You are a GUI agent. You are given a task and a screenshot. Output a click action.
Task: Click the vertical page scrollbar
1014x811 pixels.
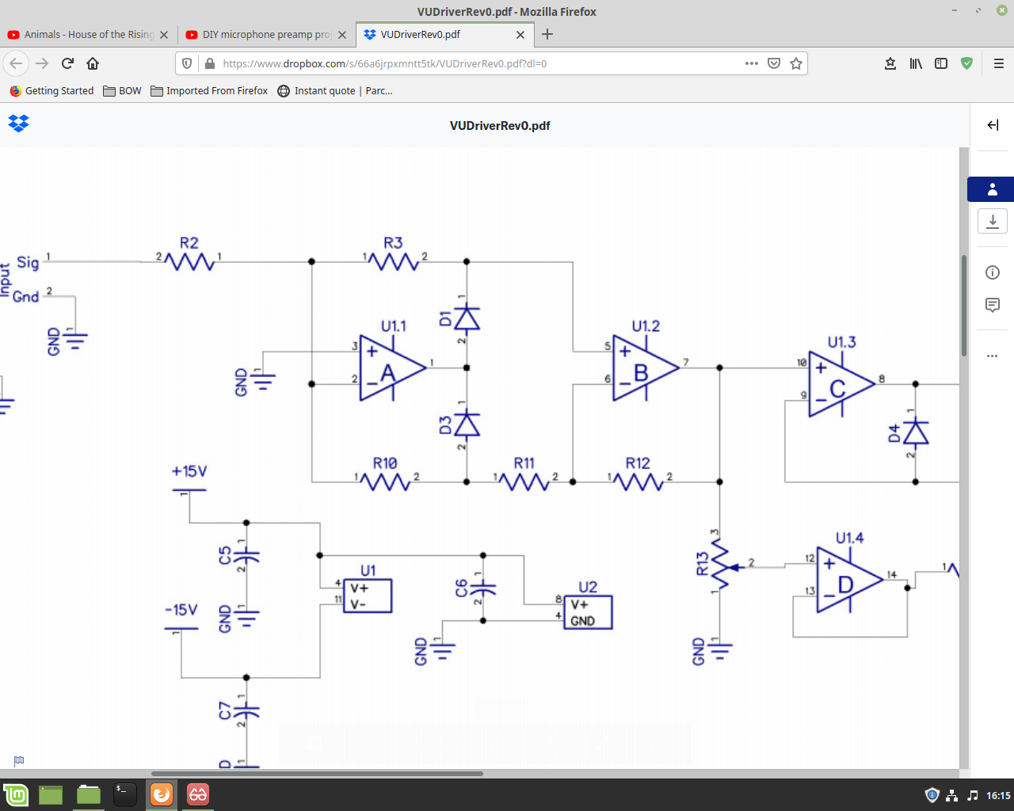[x=964, y=306]
